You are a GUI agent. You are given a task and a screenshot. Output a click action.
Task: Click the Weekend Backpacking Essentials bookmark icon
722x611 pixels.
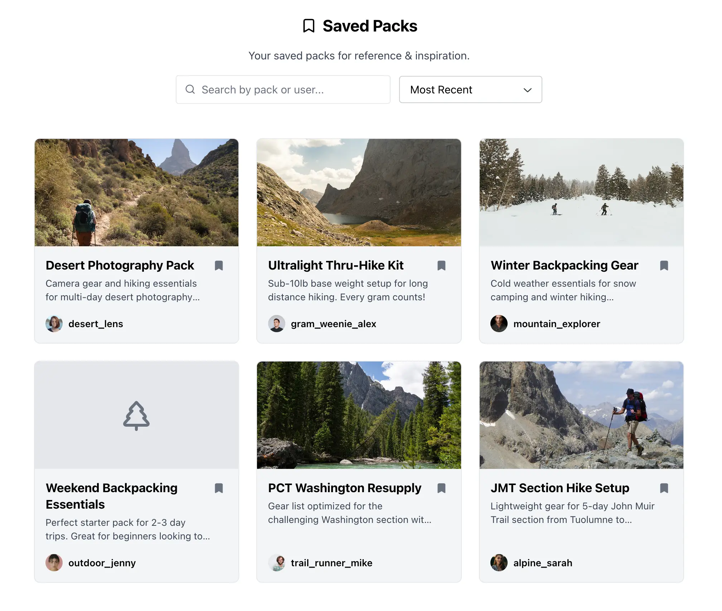[219, 488]
